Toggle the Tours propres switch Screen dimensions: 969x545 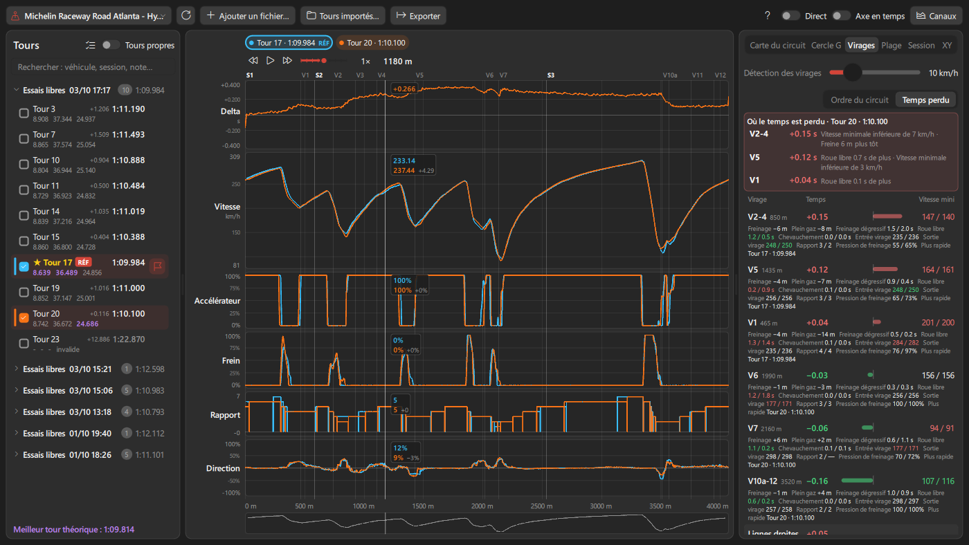coord(111,45)
